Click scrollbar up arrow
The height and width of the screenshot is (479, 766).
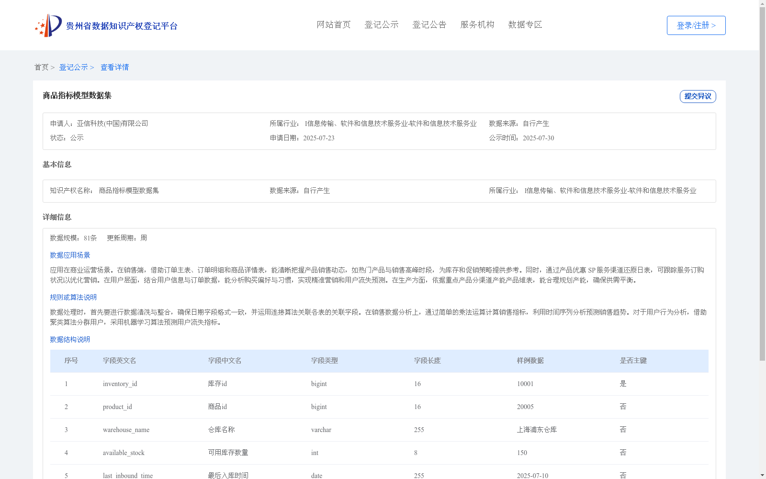(x=762, y=3)
